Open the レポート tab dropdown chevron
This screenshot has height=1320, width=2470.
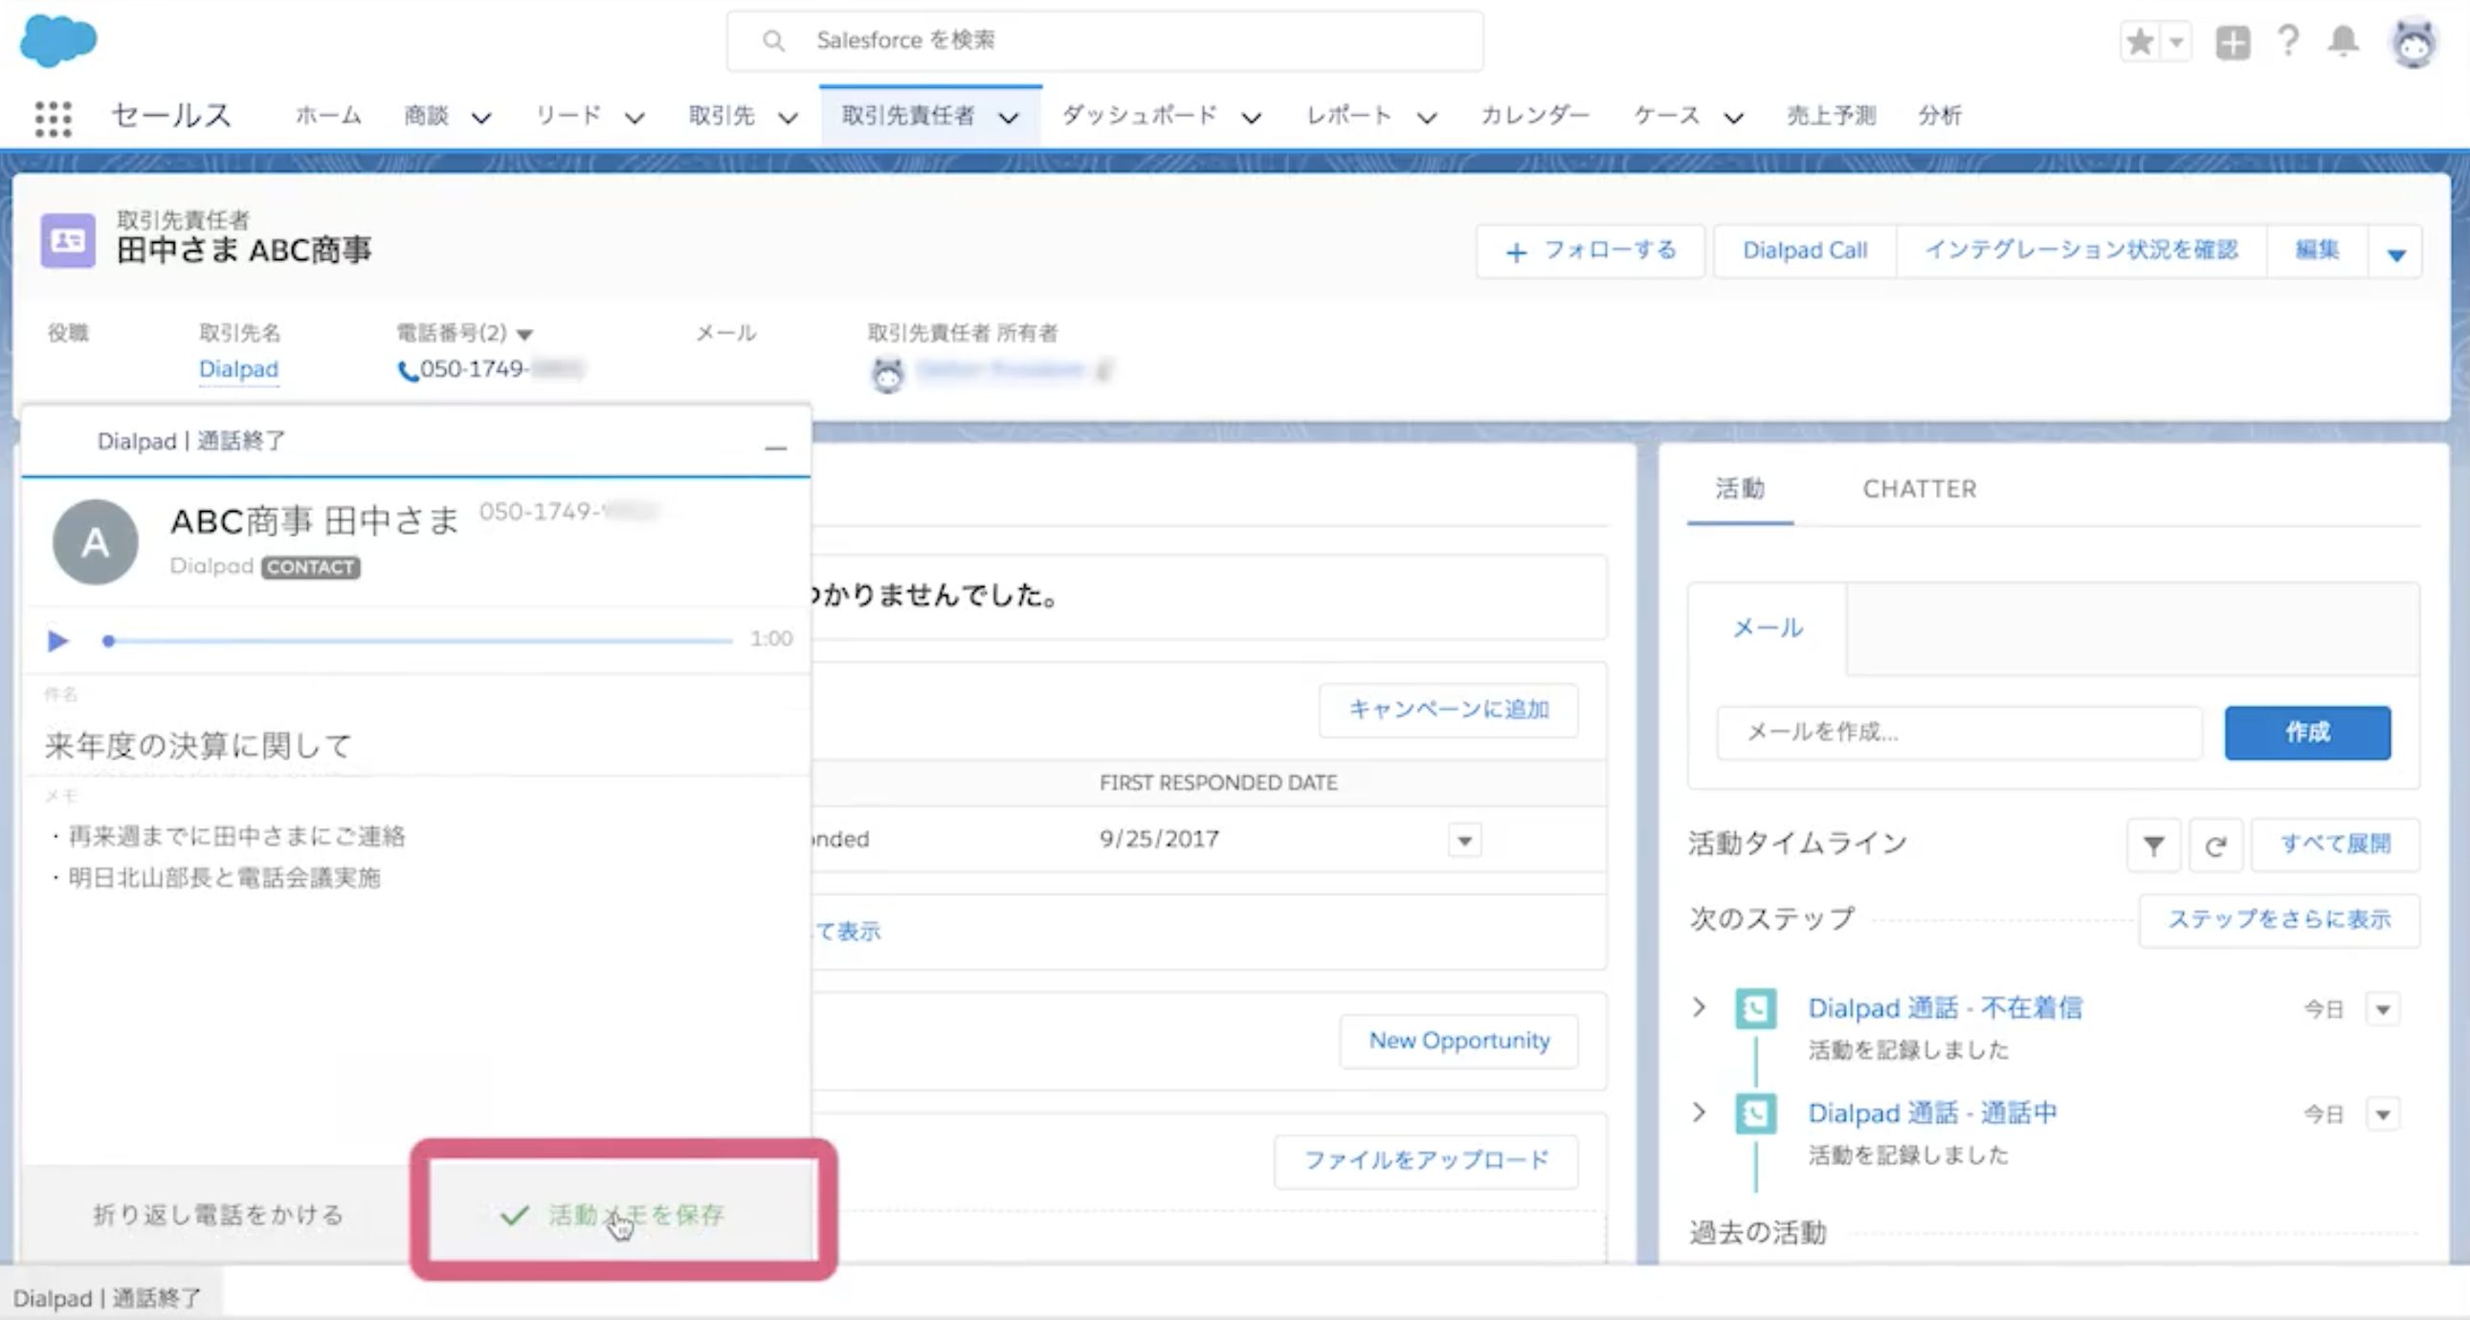(x=1427, y=118)
